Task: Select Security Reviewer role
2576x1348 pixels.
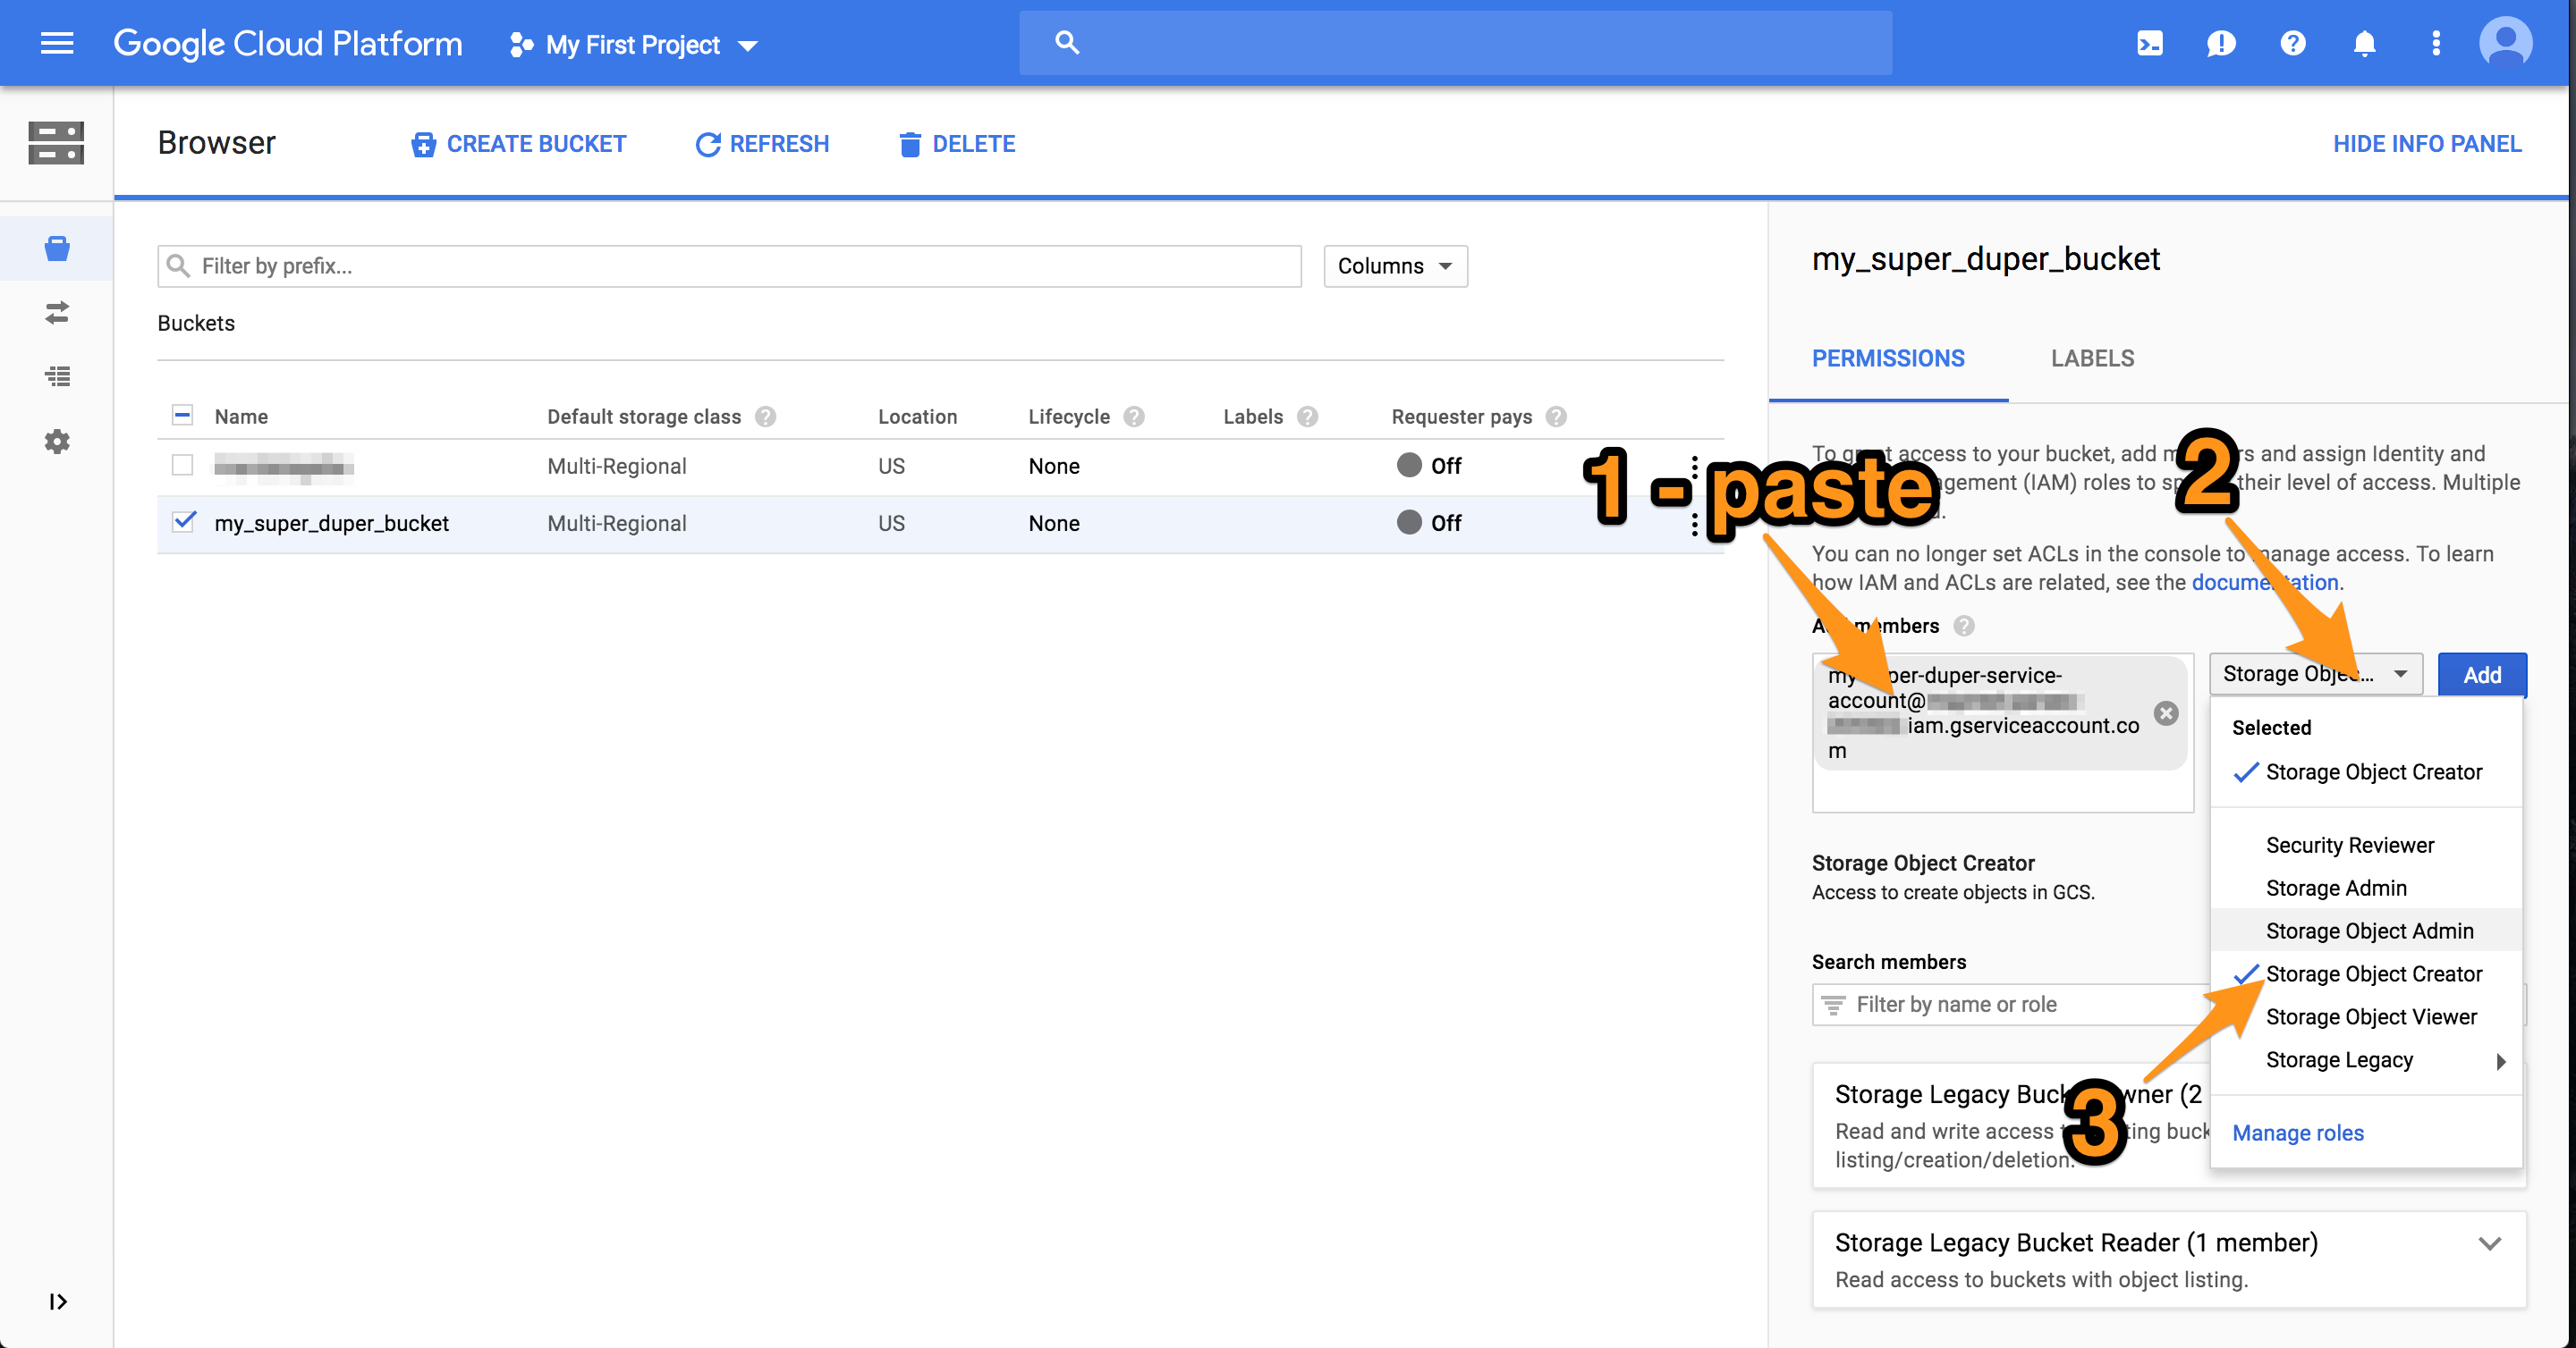Action: pos(2366,846)
